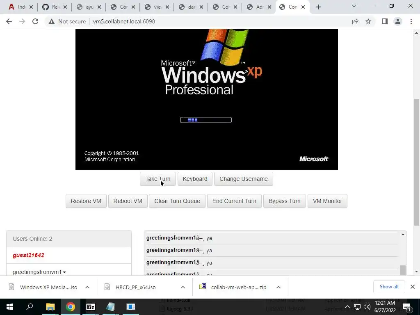The image size is (420, 315).
Task: Close the active Con tab
Action: pos(303,7)
